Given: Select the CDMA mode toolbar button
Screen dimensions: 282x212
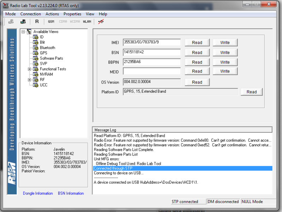Looking at the screenshot, I should coord(63,22).
